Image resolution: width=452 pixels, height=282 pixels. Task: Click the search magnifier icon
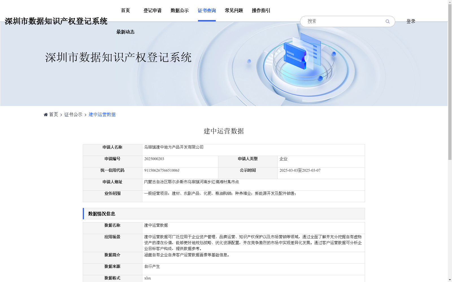click(388, 21)
